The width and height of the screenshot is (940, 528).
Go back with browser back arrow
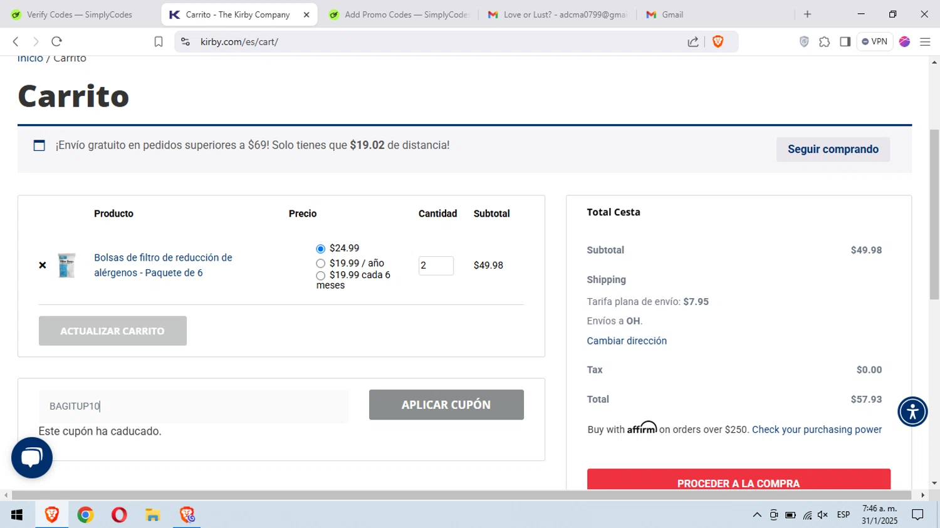coord(16,41)
